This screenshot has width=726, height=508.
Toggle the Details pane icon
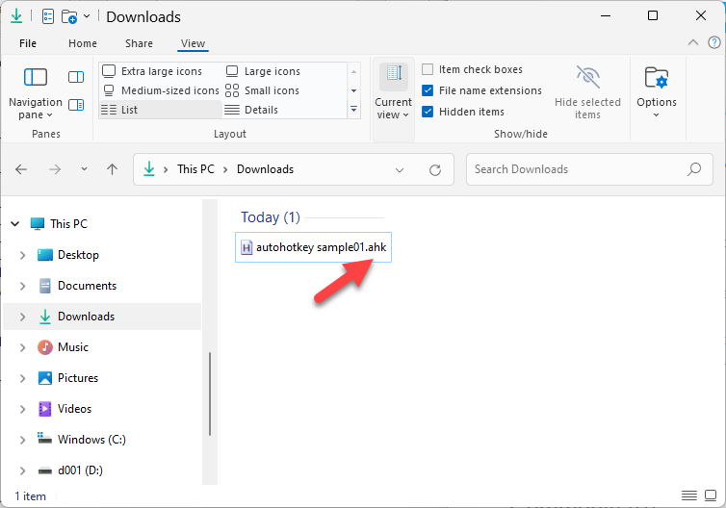tap(76, 105)
